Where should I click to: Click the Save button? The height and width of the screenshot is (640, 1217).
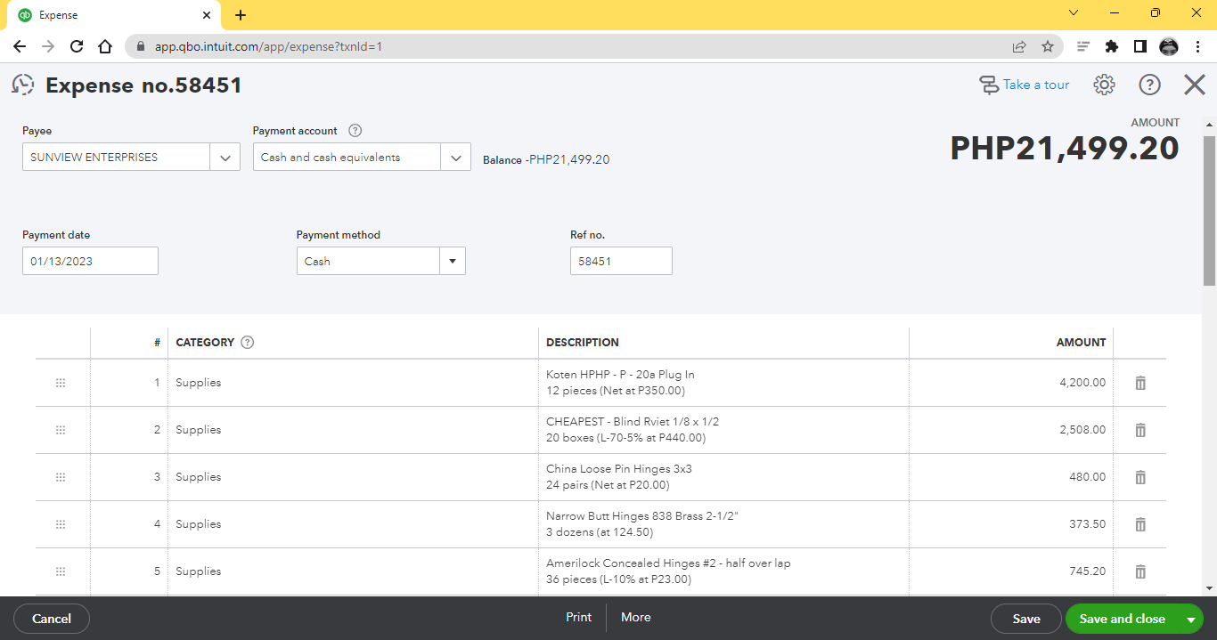(x=1026, y=619)
